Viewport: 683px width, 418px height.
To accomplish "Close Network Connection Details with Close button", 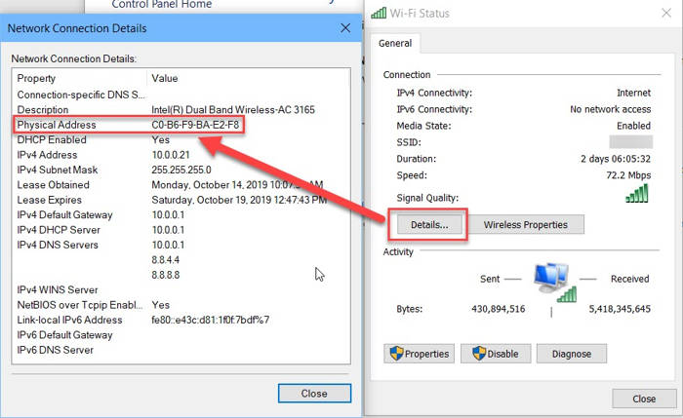I will click(314, 394).
